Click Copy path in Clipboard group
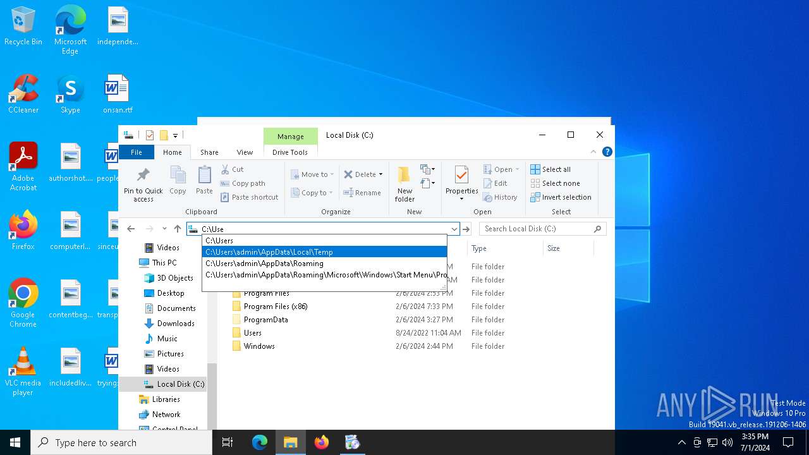The image size is (809, 455). pyautogui.click(x=243, y=183)
